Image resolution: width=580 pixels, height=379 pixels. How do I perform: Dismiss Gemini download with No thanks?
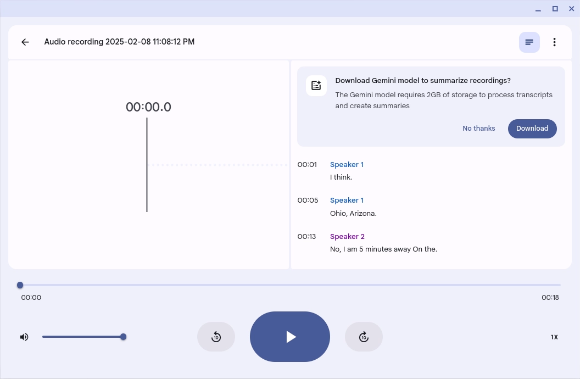(x=478, y=129)
